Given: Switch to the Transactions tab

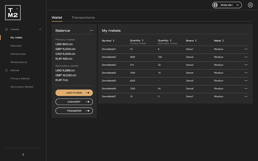Looking at the screenshot, I should 83,18.
